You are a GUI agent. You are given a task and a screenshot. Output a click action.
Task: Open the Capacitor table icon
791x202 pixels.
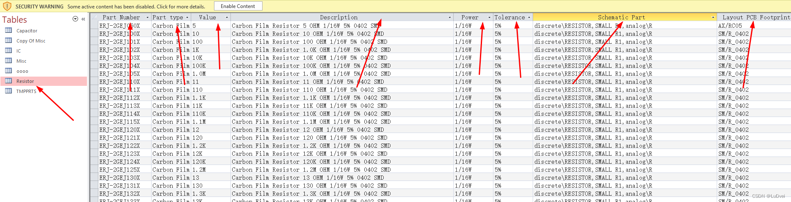coord(8,30)
